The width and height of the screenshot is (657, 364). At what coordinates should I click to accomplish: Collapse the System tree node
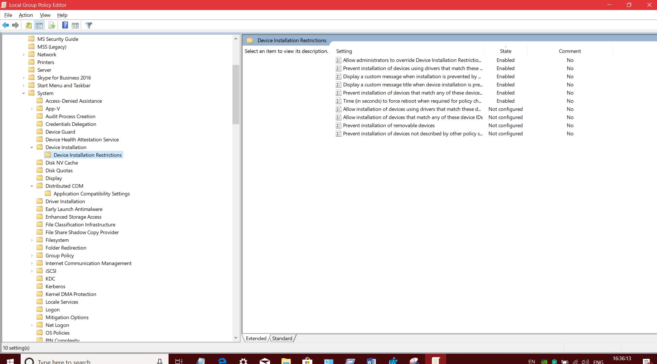(x=24, y=93)
